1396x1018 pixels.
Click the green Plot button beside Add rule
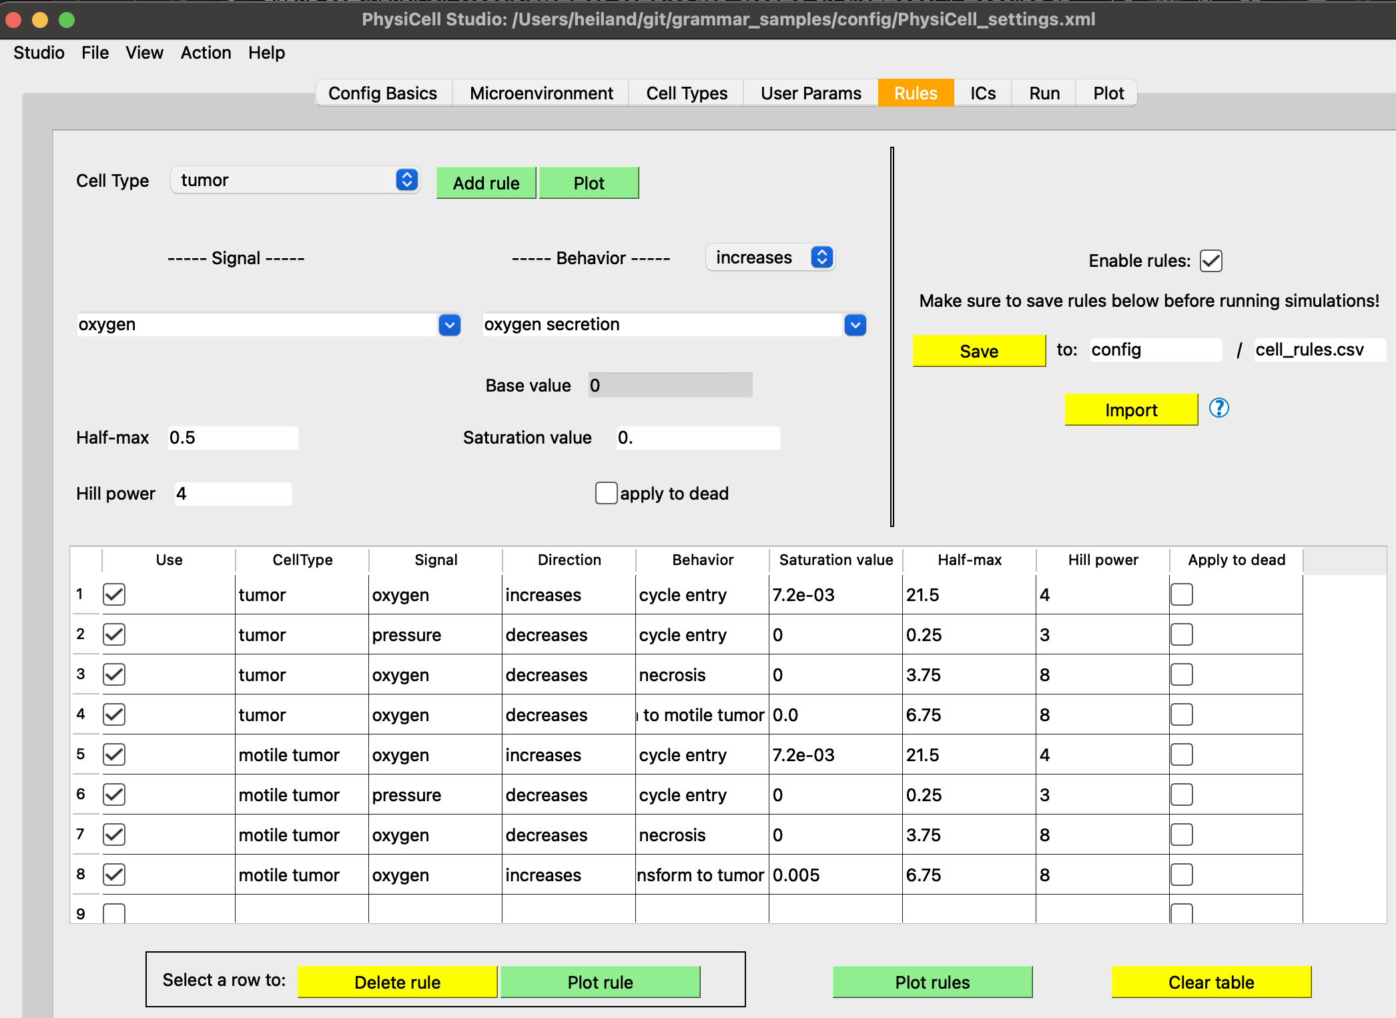click(589, 183)
